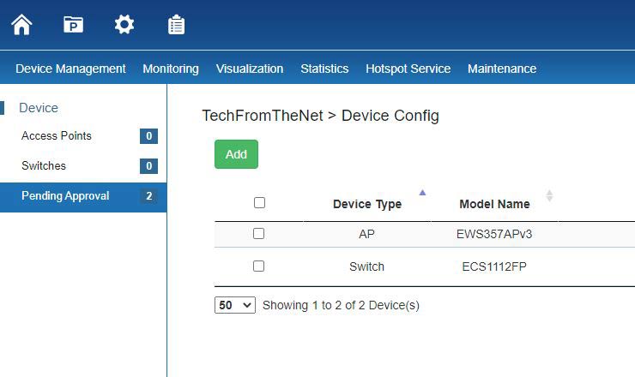
Task: Click the Model Name sort arrows
Action: pos(549,196)
